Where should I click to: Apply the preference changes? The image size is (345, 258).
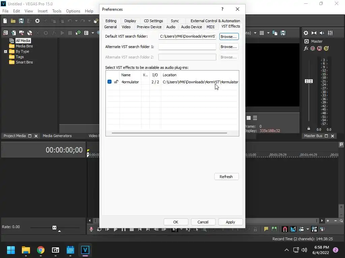pos(230,222)
